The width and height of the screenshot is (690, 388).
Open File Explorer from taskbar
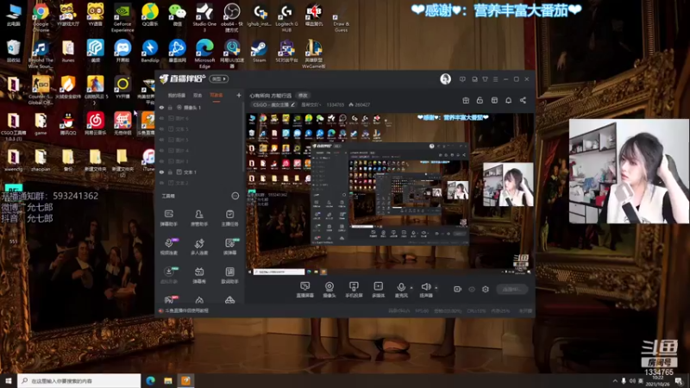[168, 381]
